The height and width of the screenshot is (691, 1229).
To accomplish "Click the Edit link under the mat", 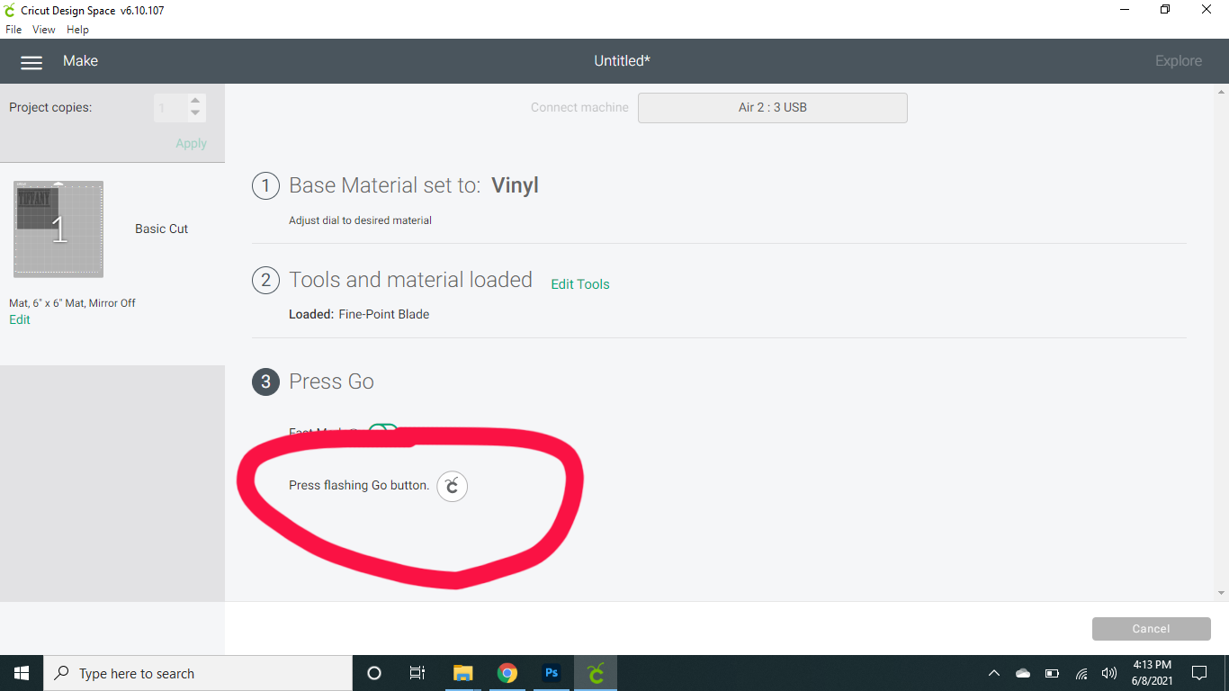I will click(x=20, y=319).
